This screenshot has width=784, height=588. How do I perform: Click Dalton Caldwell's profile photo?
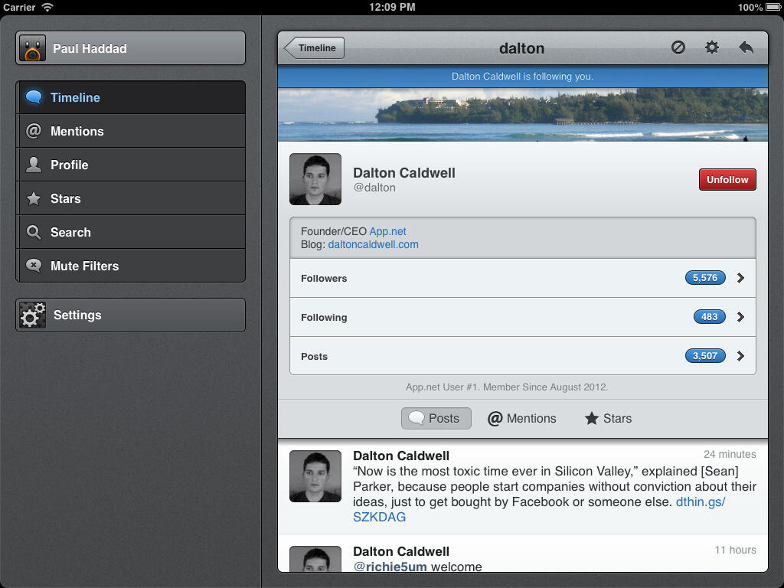[x=315, y=179]
